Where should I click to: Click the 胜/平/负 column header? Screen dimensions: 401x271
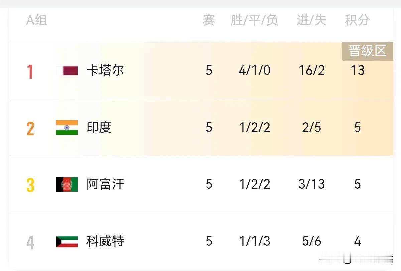coord(254,20)
